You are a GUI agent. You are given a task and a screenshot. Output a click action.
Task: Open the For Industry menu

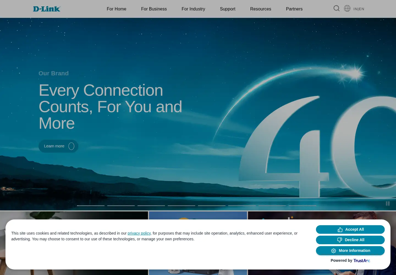click(193, 9)
